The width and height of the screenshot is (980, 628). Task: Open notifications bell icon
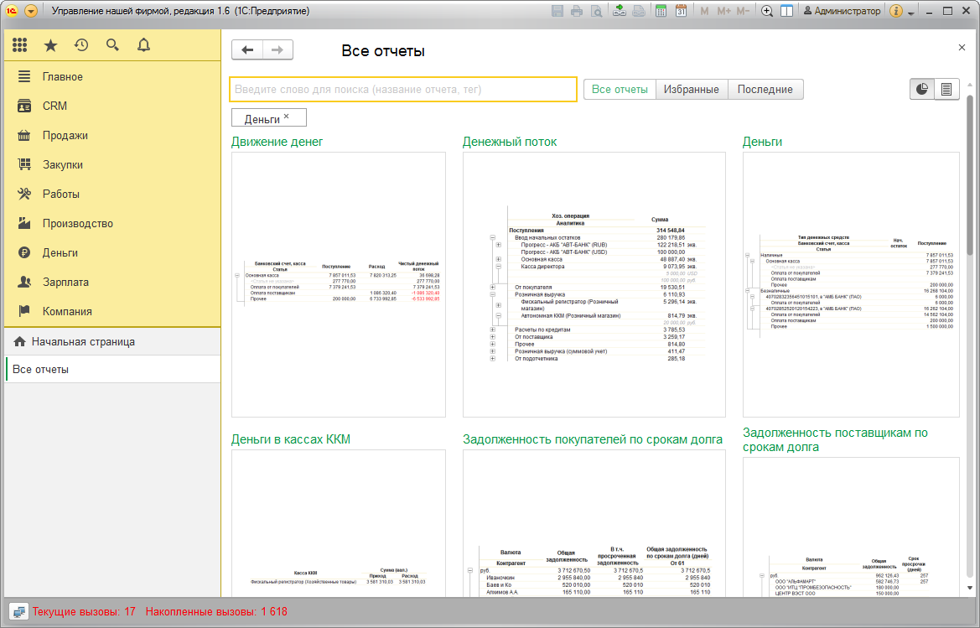click(x=143, y=45)
